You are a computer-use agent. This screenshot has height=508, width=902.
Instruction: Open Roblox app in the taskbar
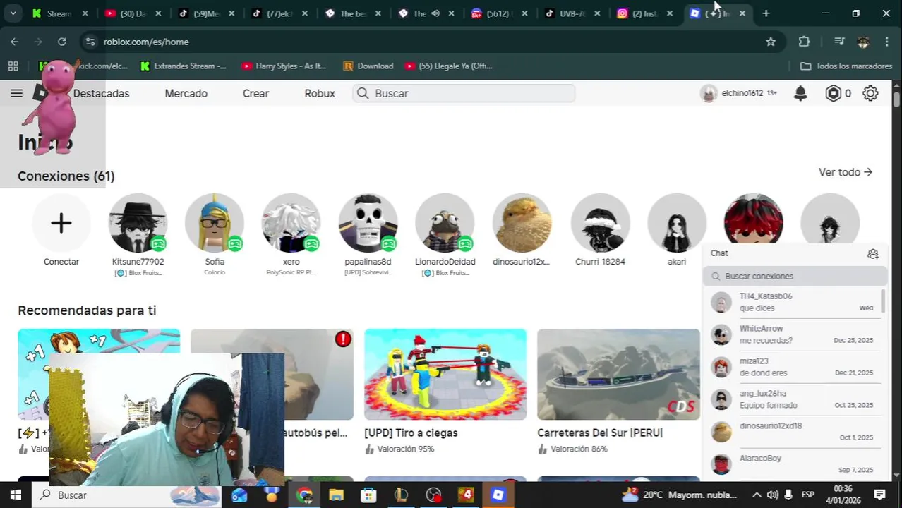[498, 495]
